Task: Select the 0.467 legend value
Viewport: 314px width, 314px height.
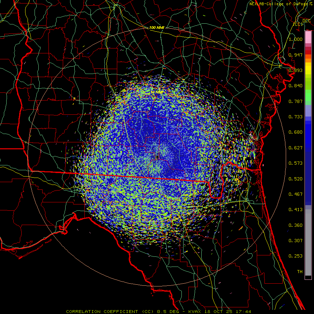Action: (296, 194)
